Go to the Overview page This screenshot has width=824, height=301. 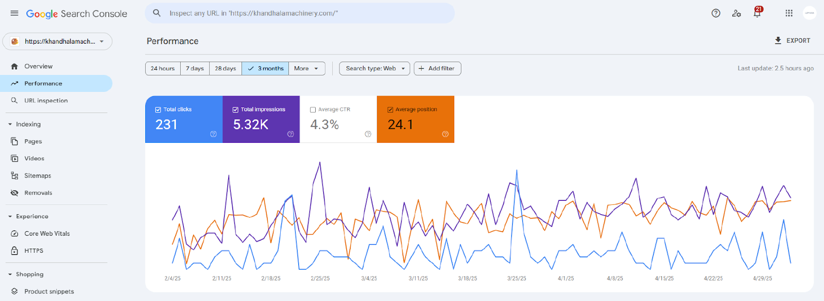(x=38, y=66)
